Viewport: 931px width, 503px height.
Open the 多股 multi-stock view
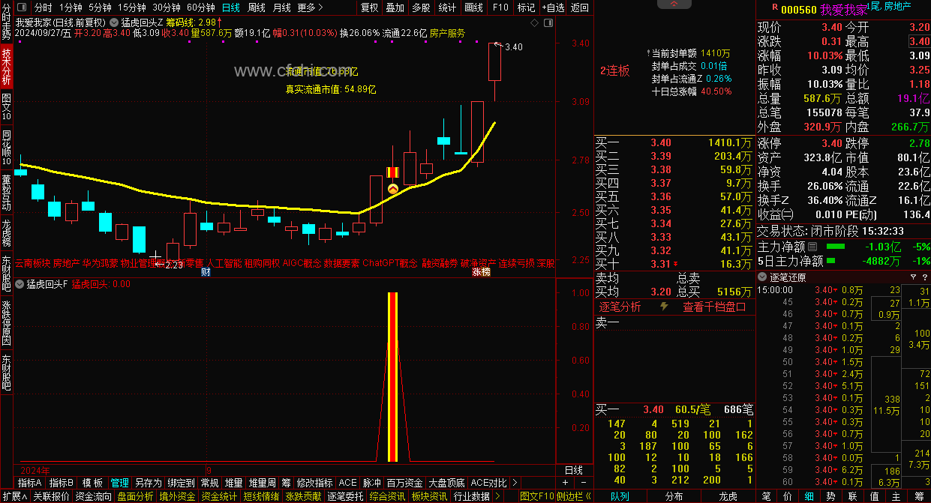tap(421, 7)
